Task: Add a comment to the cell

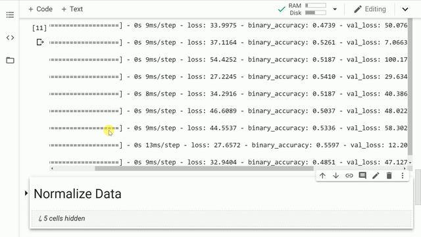Action: coord(362,176)
